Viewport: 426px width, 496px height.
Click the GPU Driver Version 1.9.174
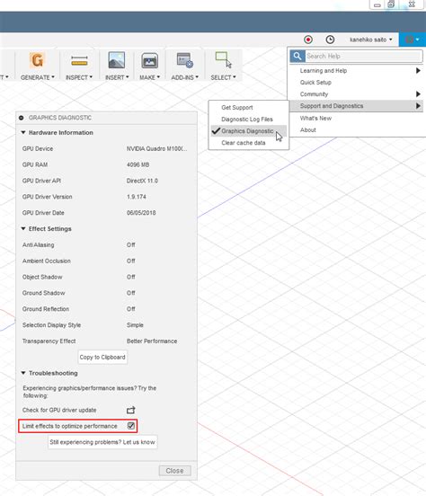coord(136,197)
